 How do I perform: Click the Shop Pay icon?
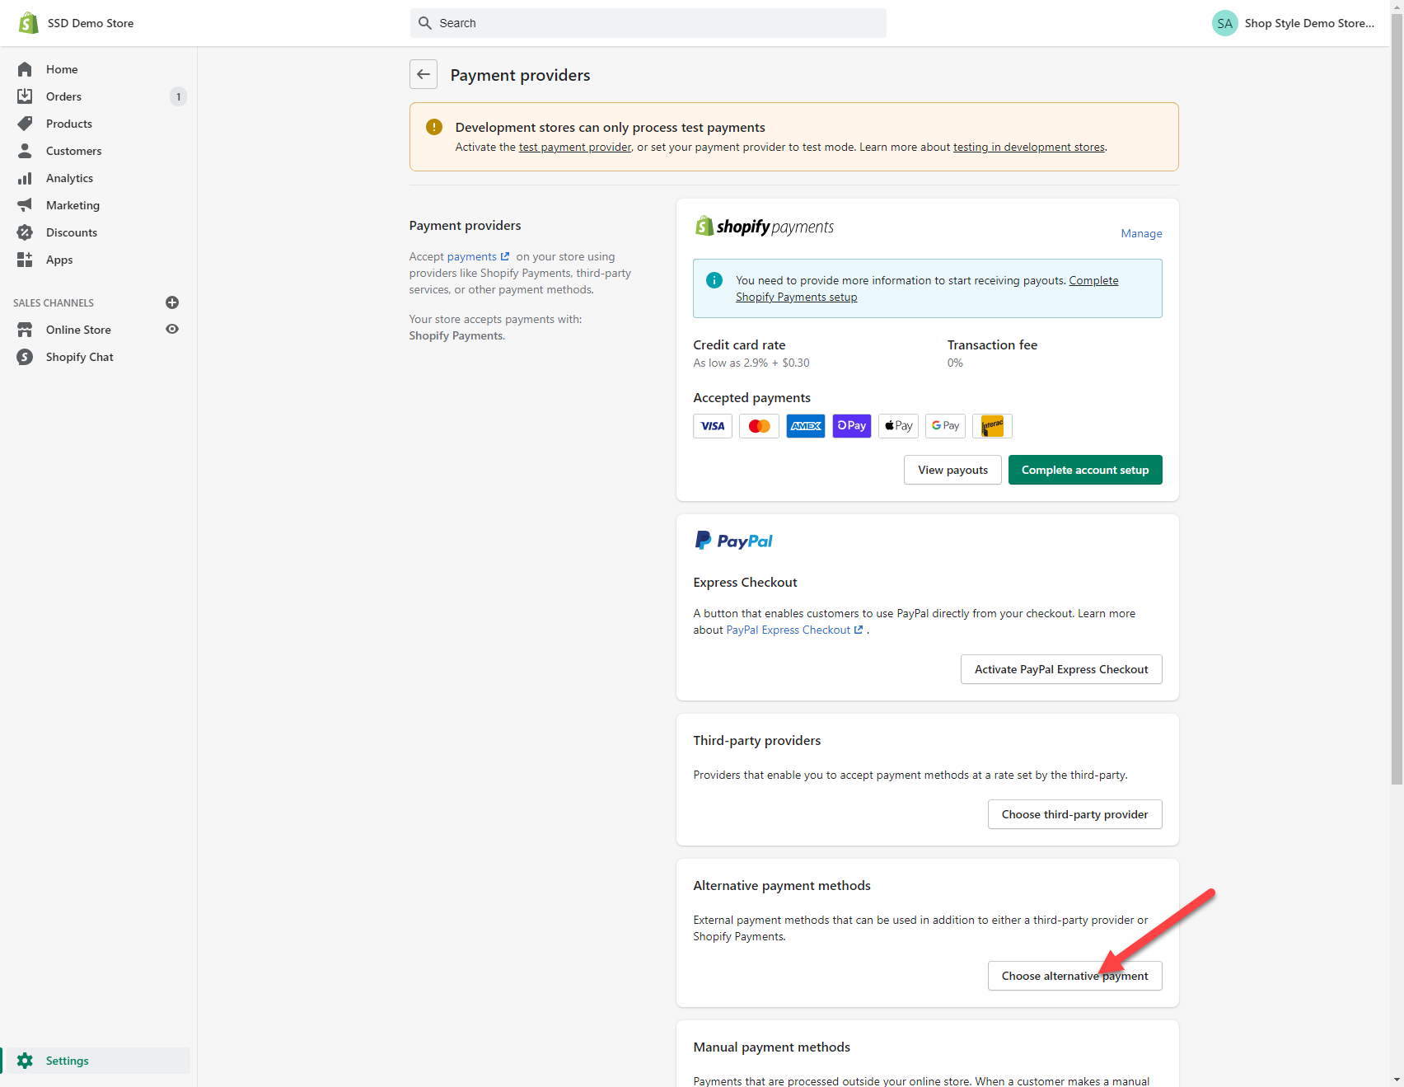[852, 426]
